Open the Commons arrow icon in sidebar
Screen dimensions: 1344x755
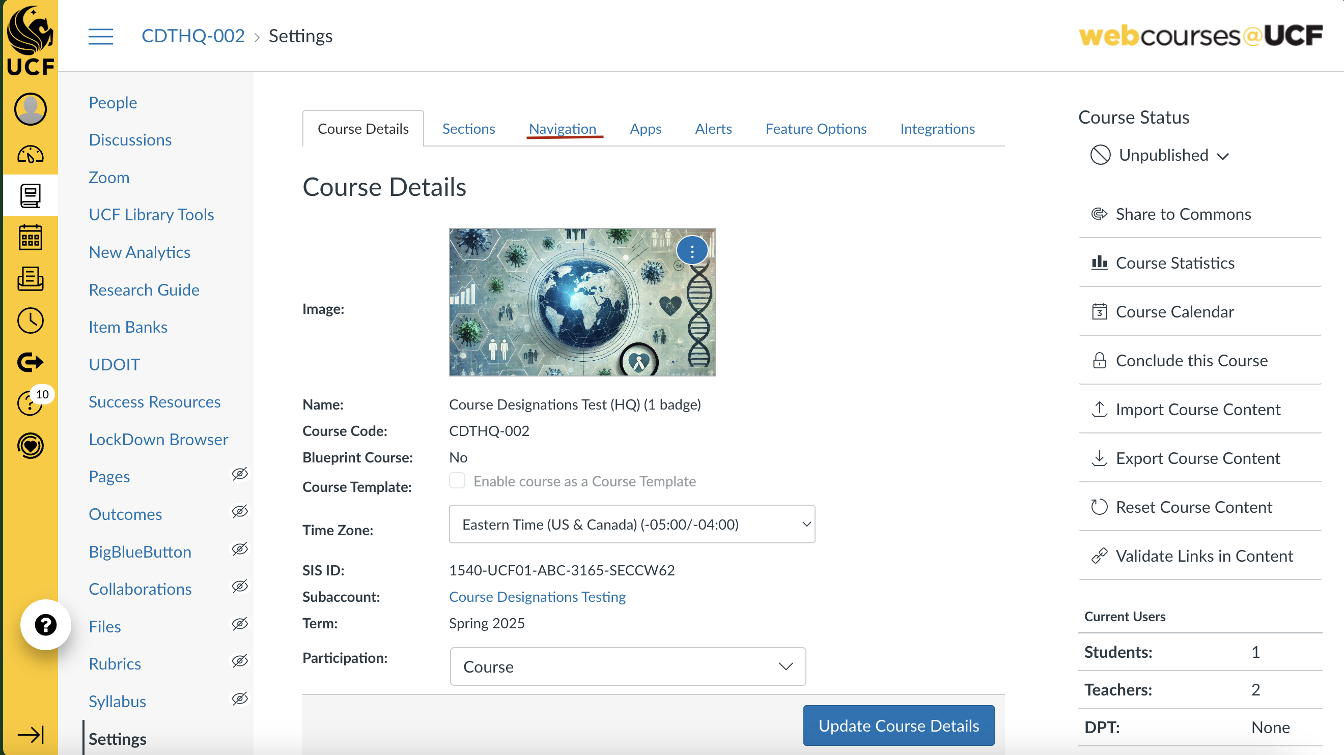pos(30,362)
